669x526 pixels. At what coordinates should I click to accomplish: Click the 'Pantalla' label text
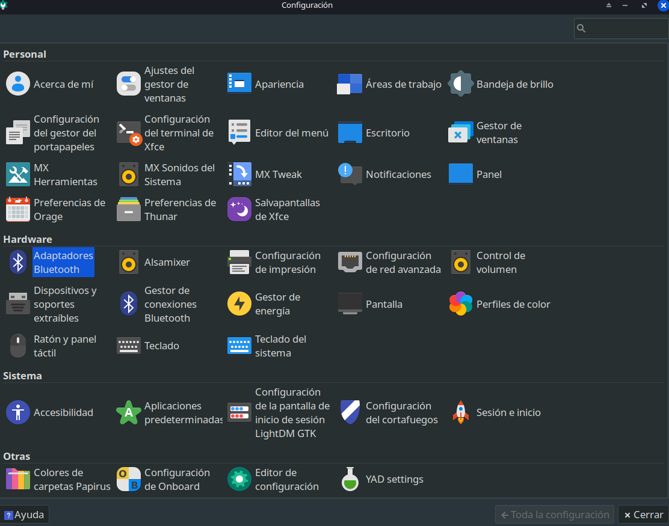[x=384, y=304]
